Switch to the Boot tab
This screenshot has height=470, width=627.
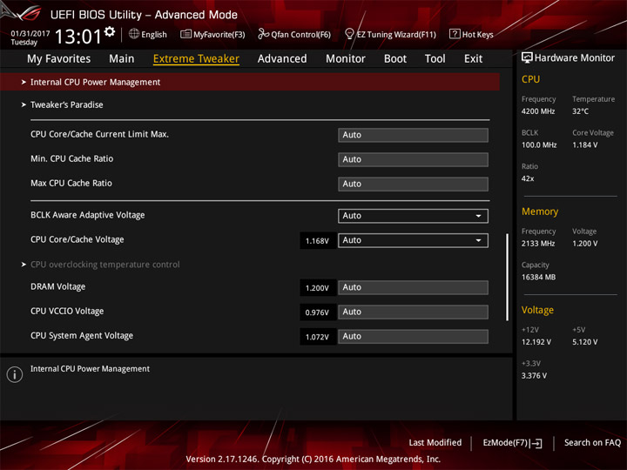click(x=395, y=59)
